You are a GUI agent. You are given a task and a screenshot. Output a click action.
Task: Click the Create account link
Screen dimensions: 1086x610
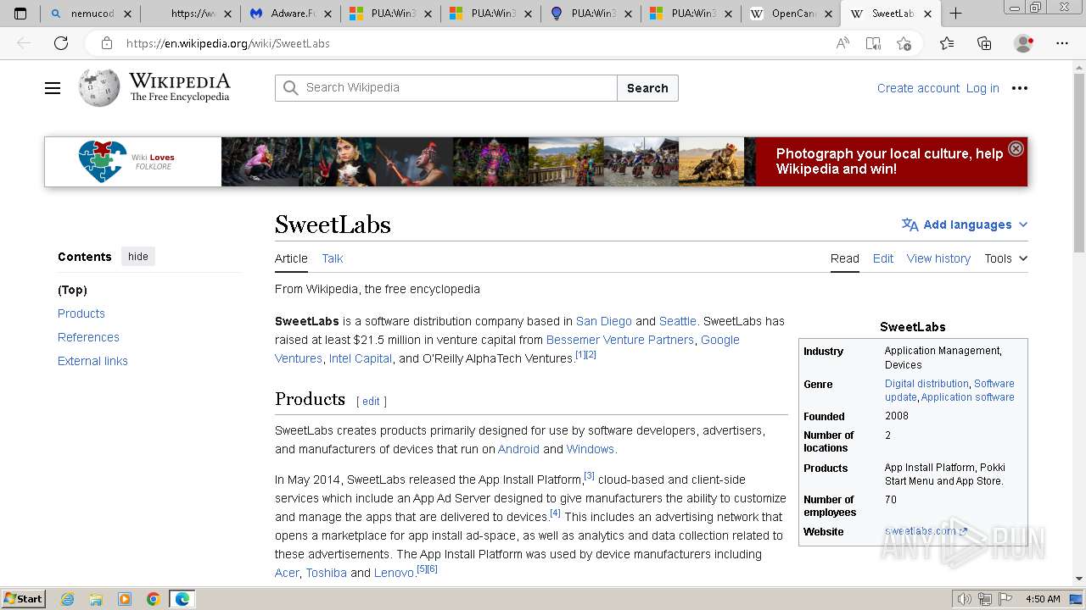tap(918, 88)
